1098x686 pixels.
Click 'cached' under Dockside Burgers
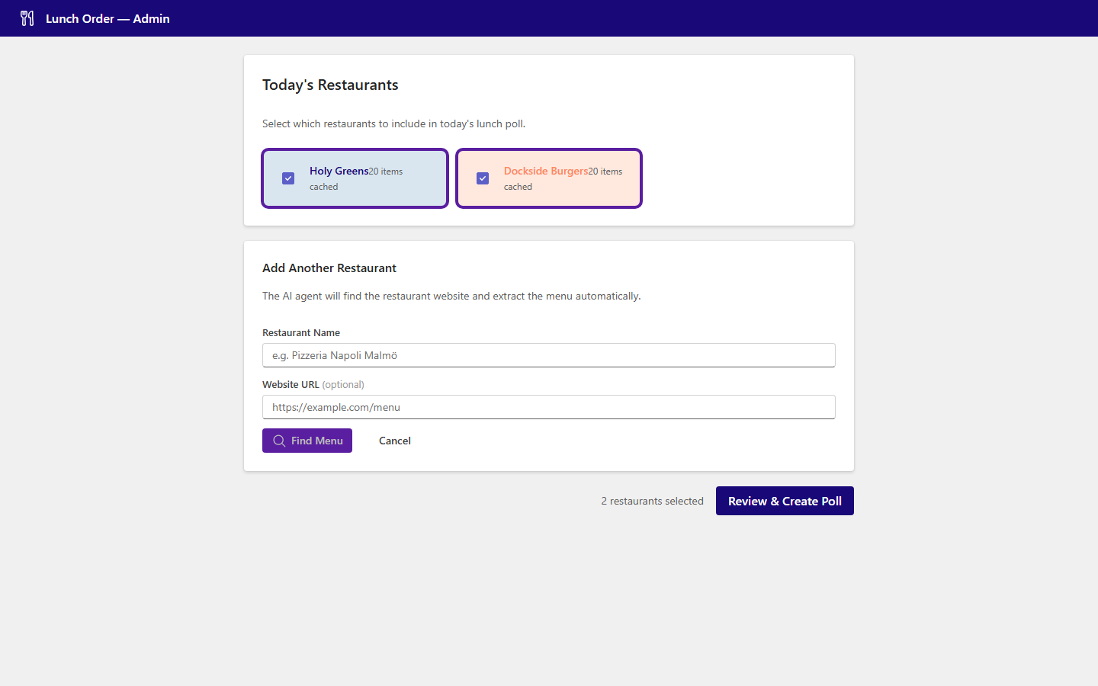(x=518, y=187)
